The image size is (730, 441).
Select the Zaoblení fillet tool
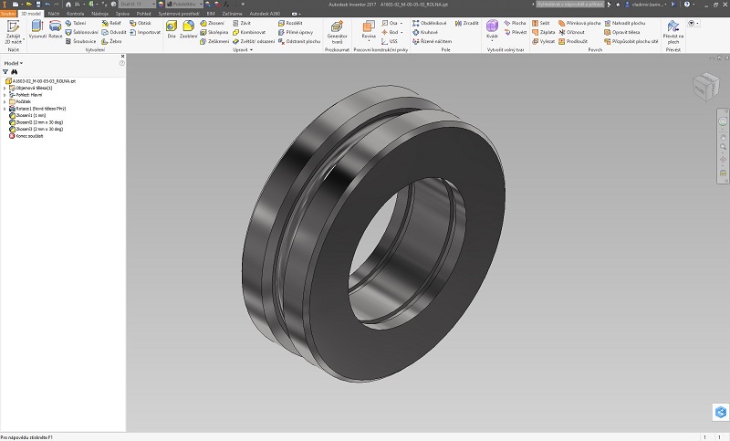point(188,28)
